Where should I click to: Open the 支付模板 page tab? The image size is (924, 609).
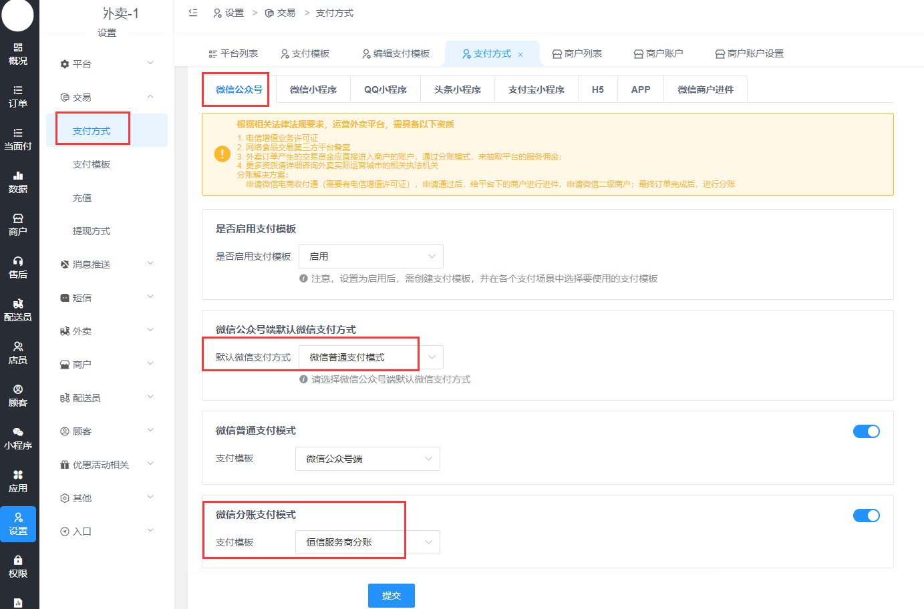305,53
